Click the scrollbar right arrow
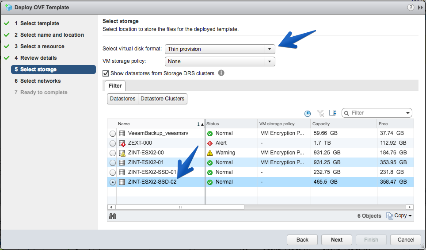 coord(409,207)
